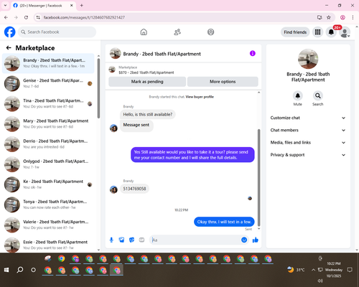Attach a file with the photo icon
This screenshot has height=287, width=359.
[x=121, y=240]
